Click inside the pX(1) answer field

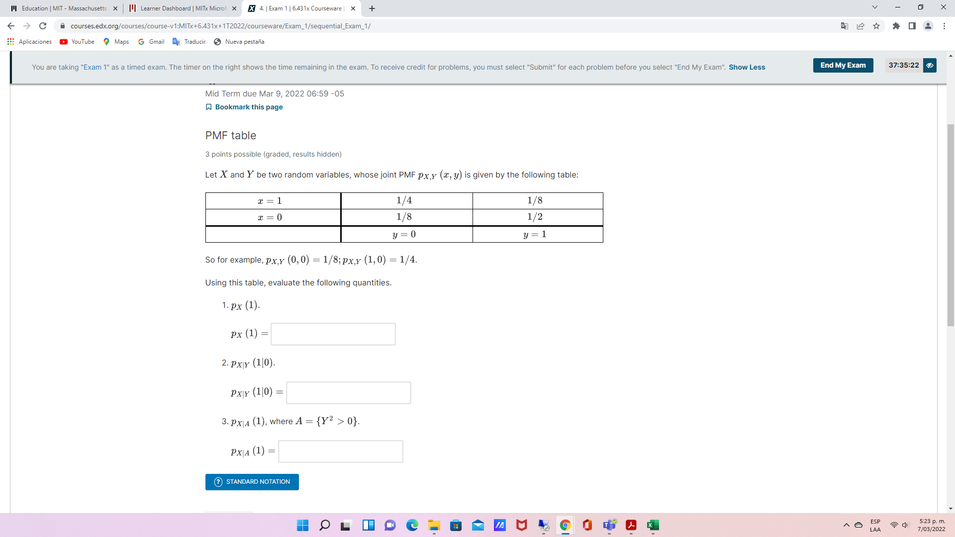333,334
